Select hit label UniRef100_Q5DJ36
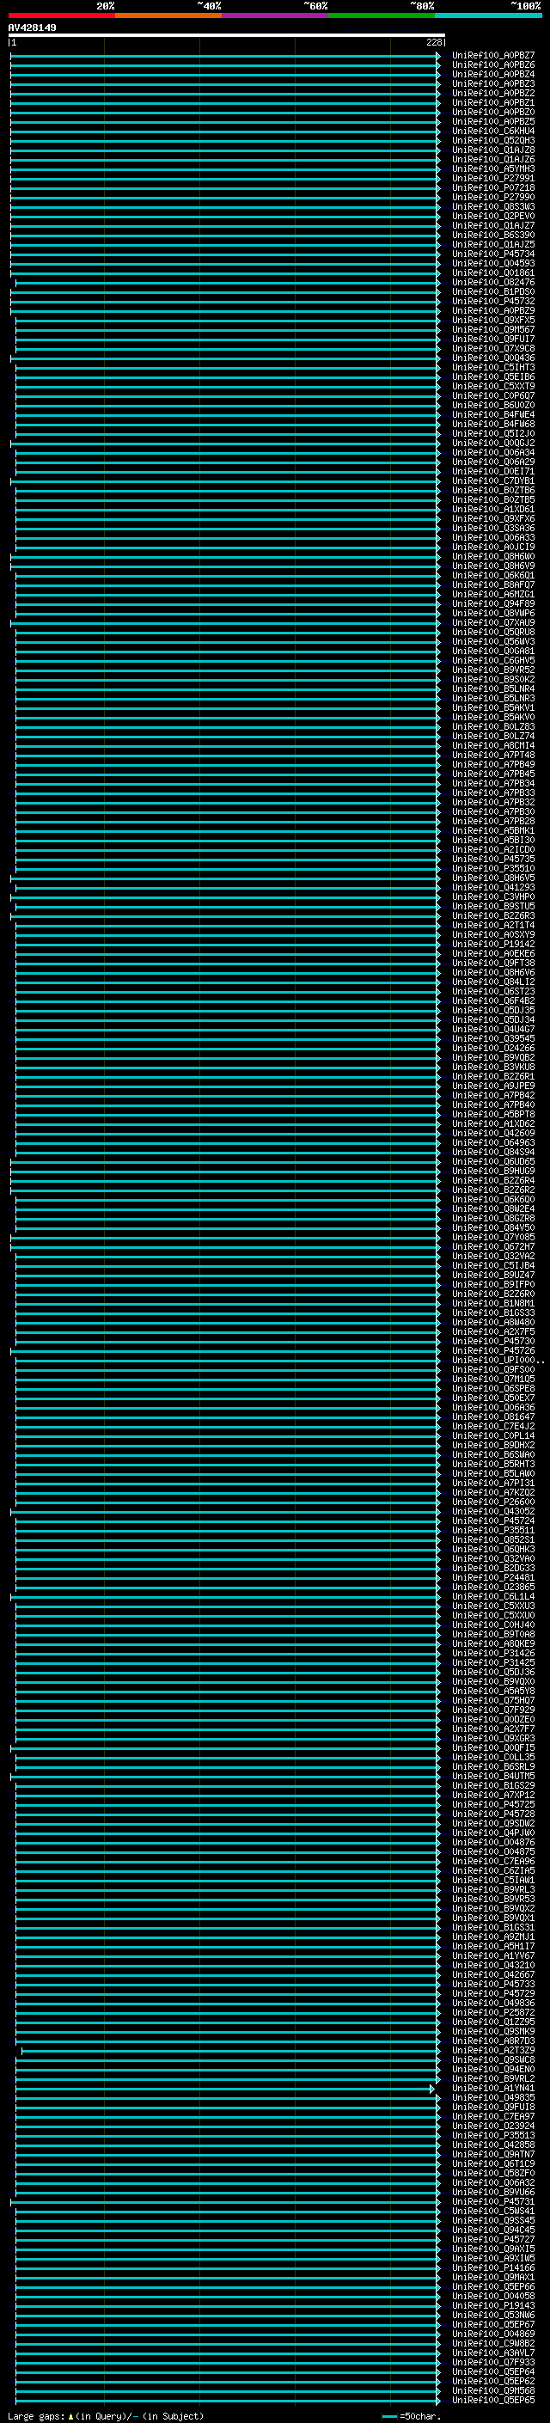The width and height of the screenshot is (550, 2423). click(x=493, y=1671)
